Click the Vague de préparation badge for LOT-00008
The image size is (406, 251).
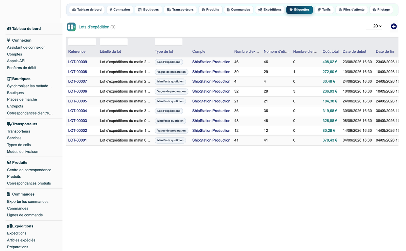pos(172,72)
